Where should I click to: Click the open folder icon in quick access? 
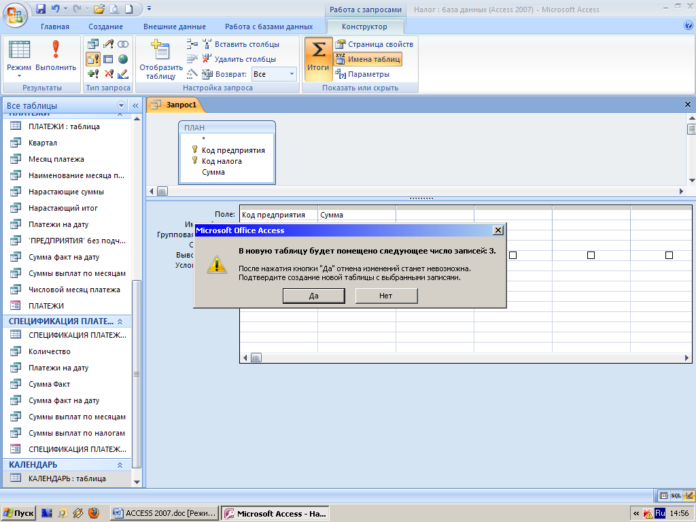click(x=99, y=8)
